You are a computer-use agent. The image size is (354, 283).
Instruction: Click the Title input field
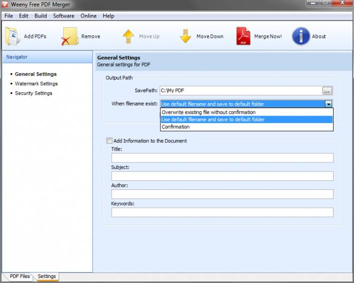point(222,158)
